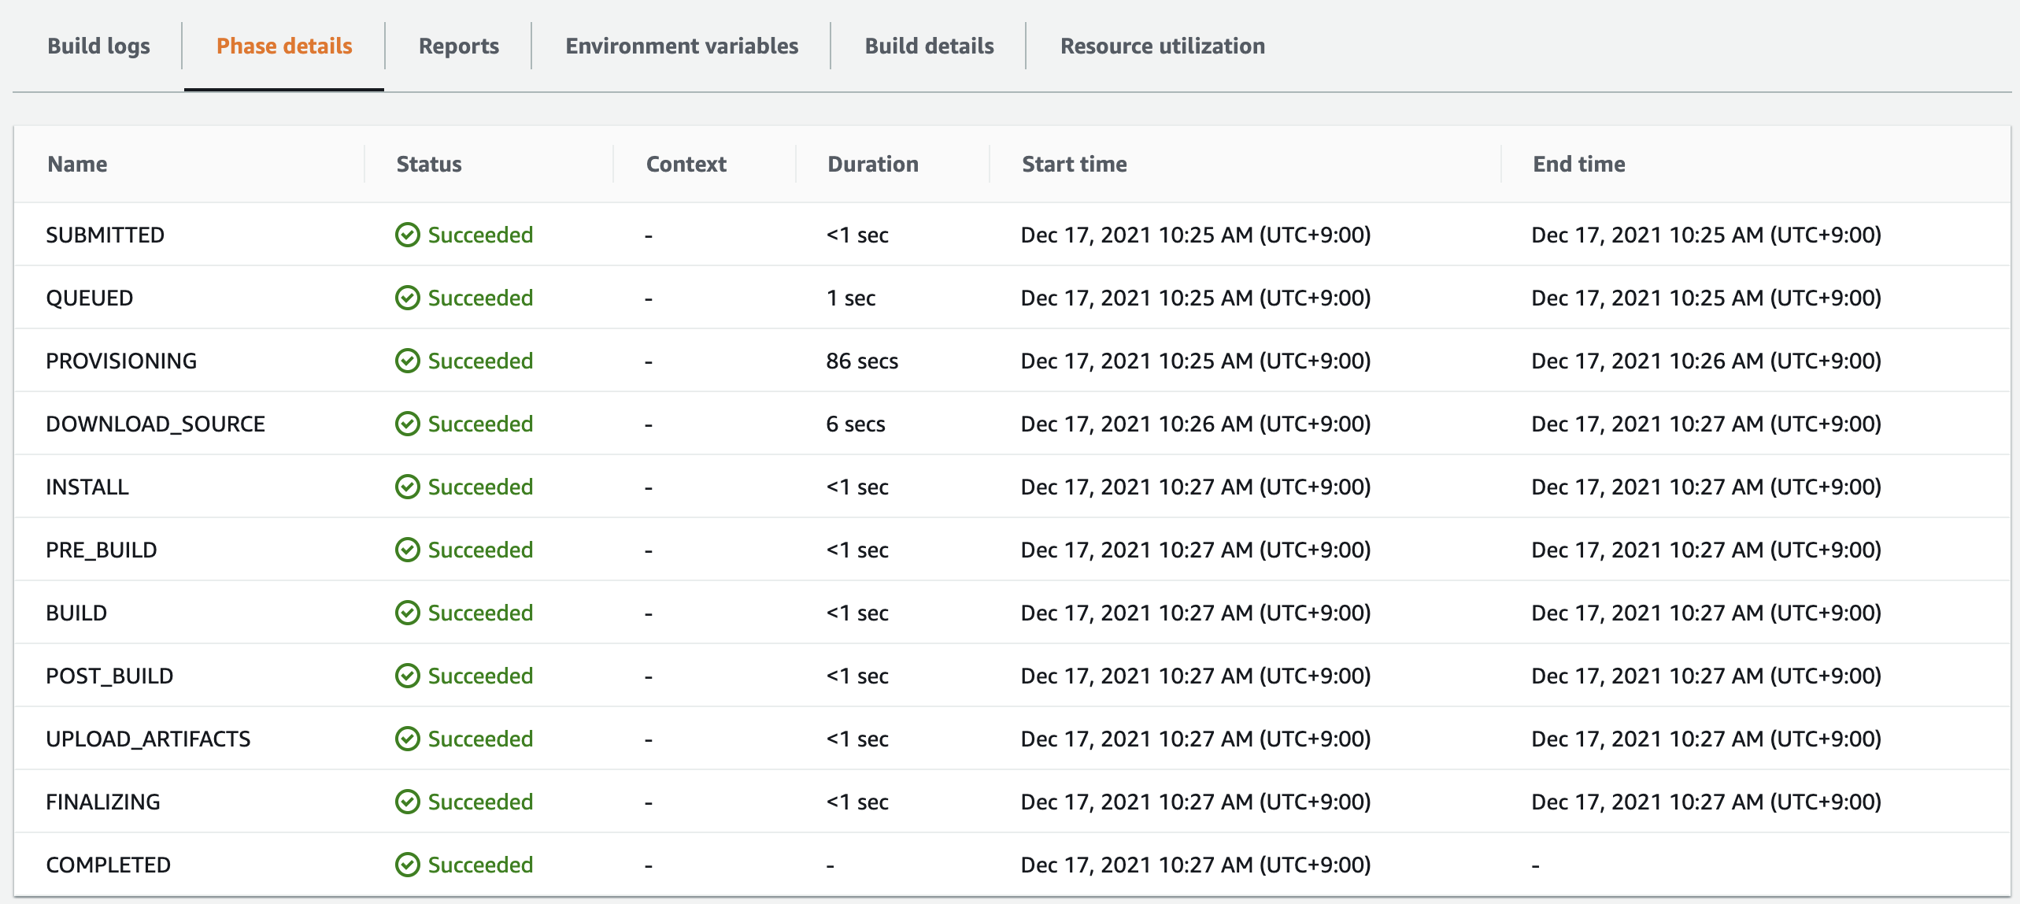Click the Duration column header
The width and height of the screenshot is (2020, 904).
(872, 164)
